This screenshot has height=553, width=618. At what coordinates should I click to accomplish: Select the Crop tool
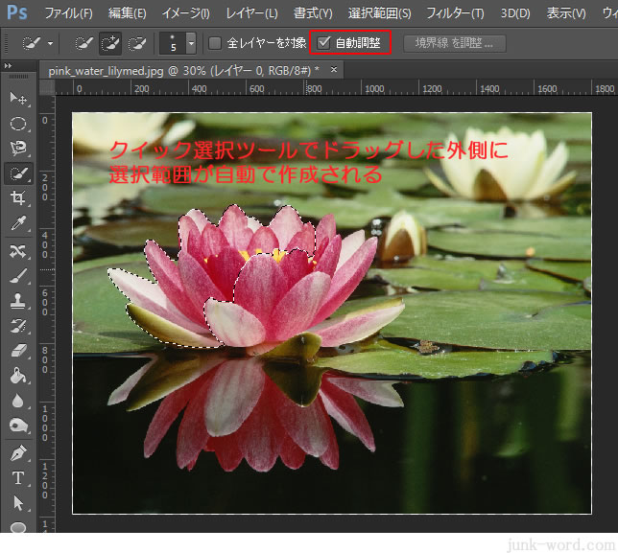pyautogui.click(x=18, y=197)
